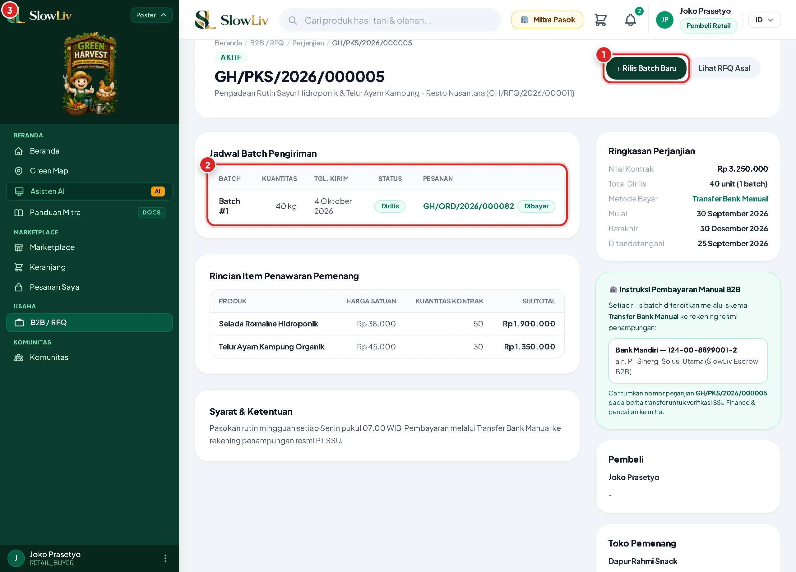Screen dimensions: 796x572
Task: Open the three-dot user menu in sidebar footer
Action: pos(165,558)
